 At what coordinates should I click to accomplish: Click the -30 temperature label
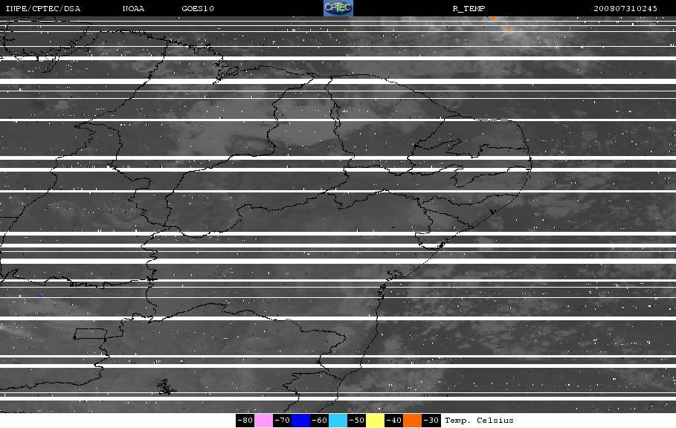coord(431,421)
